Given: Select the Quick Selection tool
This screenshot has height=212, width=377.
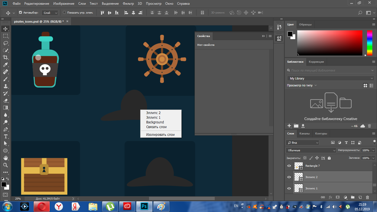Looking at the screenshot, I should (x=6, y=50).
